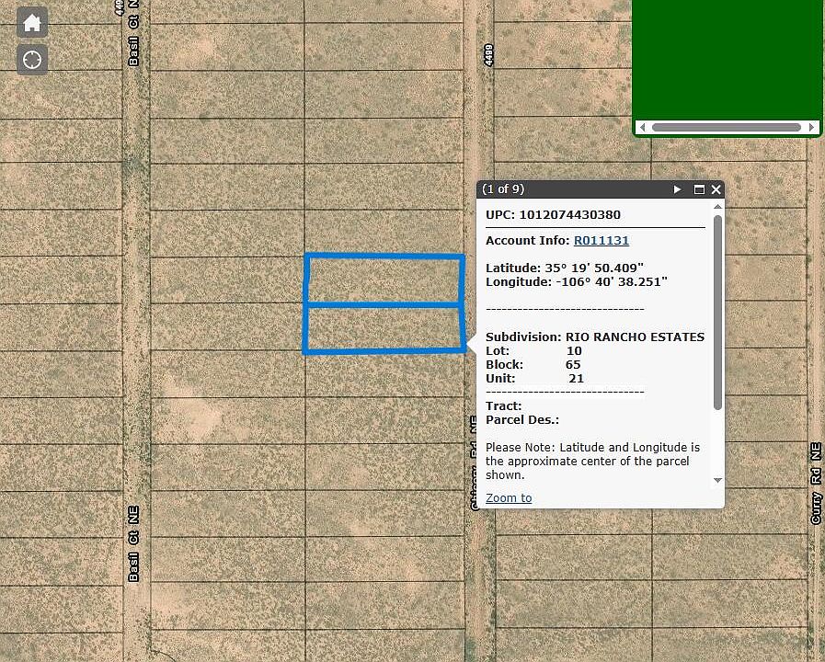This screenshot has width=825, height=662.
Task: Activate the Find my location button
Action: pos(32,60)
